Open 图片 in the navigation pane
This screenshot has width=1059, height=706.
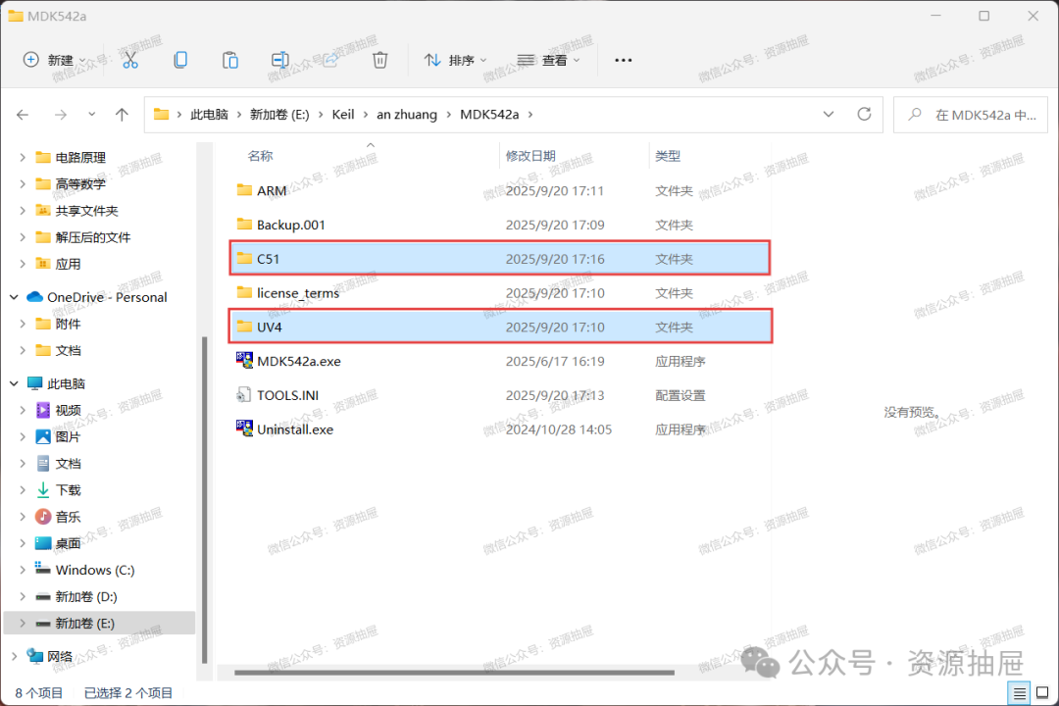(x=68, y=437)
